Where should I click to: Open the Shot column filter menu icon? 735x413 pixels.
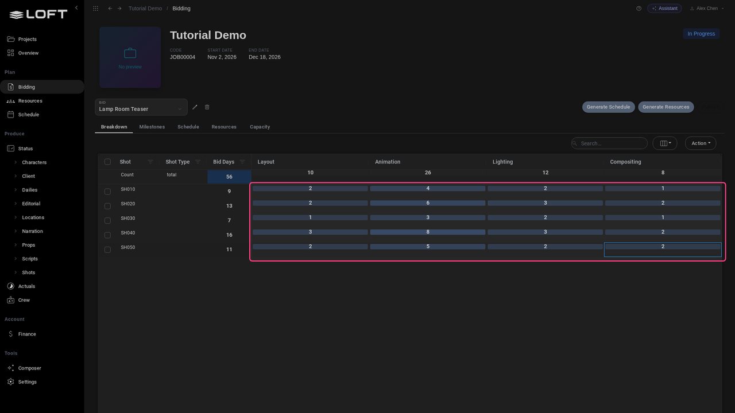coord(150,162)
